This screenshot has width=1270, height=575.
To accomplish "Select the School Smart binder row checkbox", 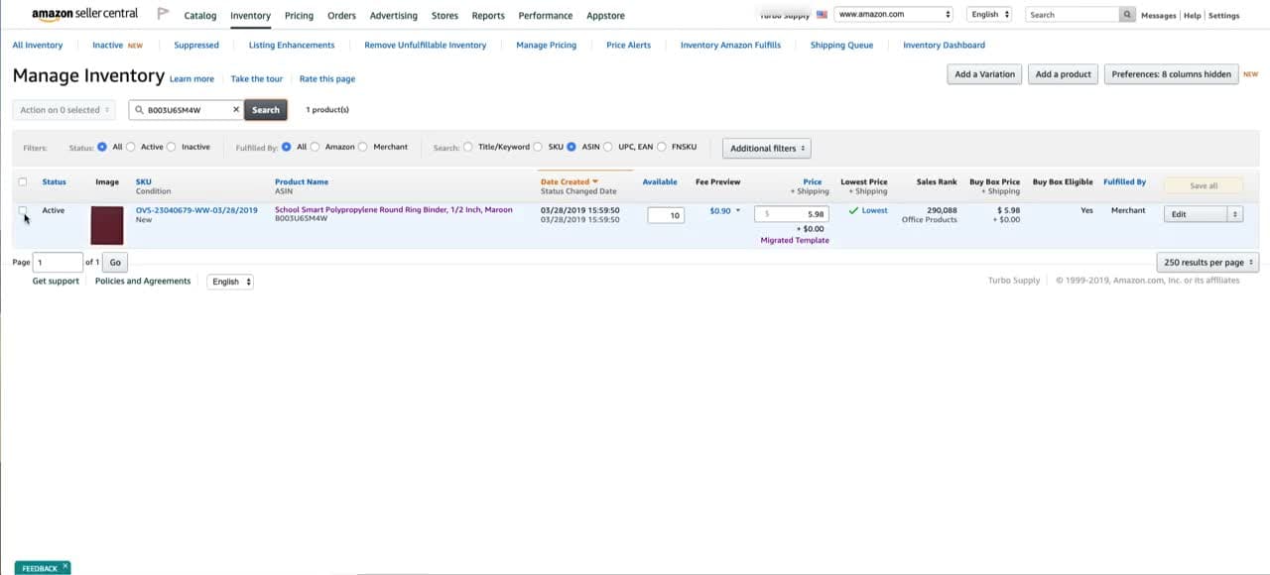I will point(23,210).
